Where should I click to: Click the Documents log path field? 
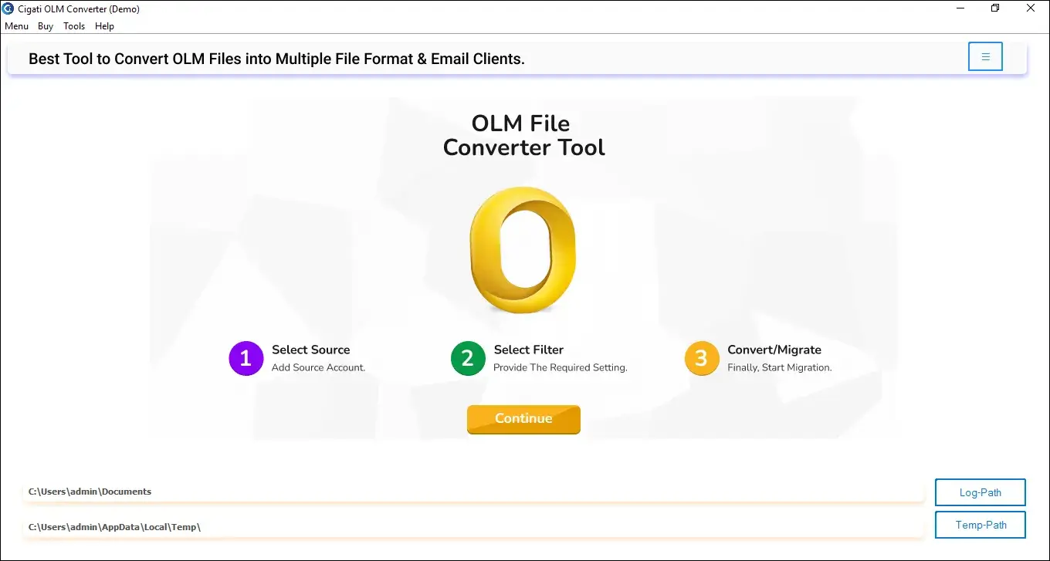473,492
